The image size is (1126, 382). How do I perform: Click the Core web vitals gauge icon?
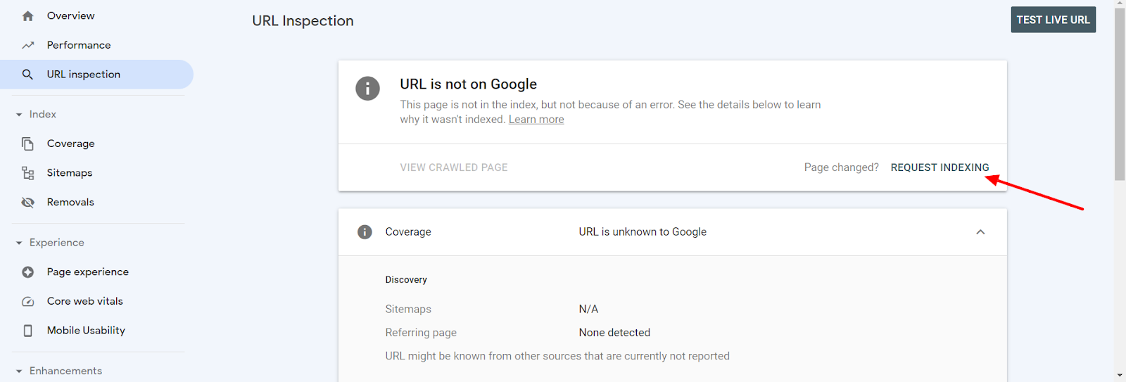[x=27, y=301]
